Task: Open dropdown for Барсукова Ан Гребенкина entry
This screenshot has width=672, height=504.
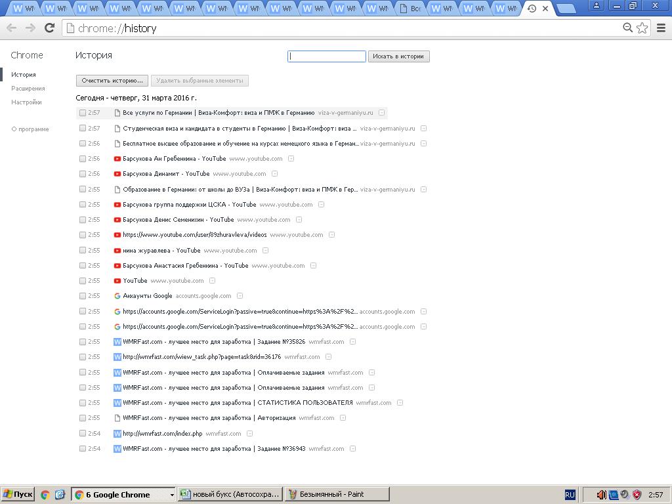Action: click(291, 159)
